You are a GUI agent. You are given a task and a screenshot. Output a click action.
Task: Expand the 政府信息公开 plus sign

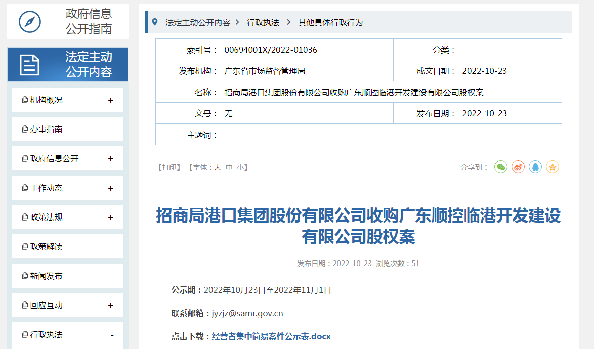pyautogui.click(x=111, y=159)
